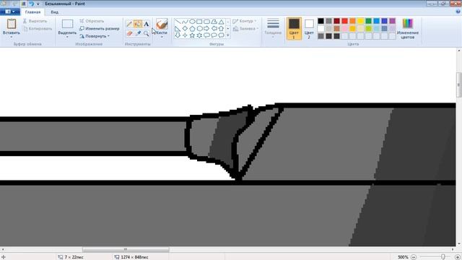Viewport: 462px width, 260px height.
Task: Pick the Down arrow shape
Action: click(x=178, y=35)
